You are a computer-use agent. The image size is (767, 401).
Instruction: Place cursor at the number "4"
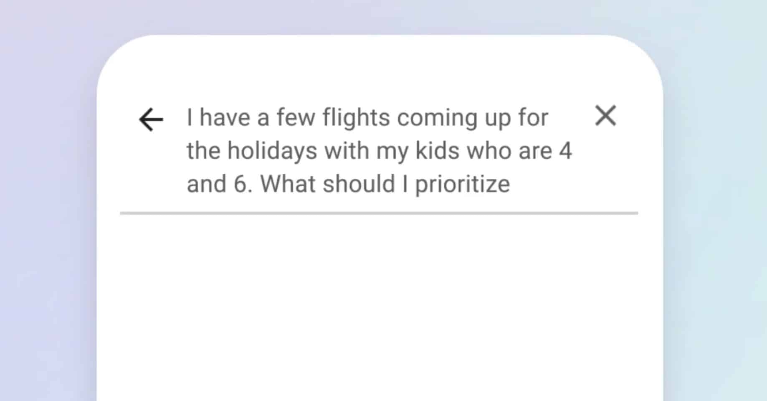tap(565, 150)
